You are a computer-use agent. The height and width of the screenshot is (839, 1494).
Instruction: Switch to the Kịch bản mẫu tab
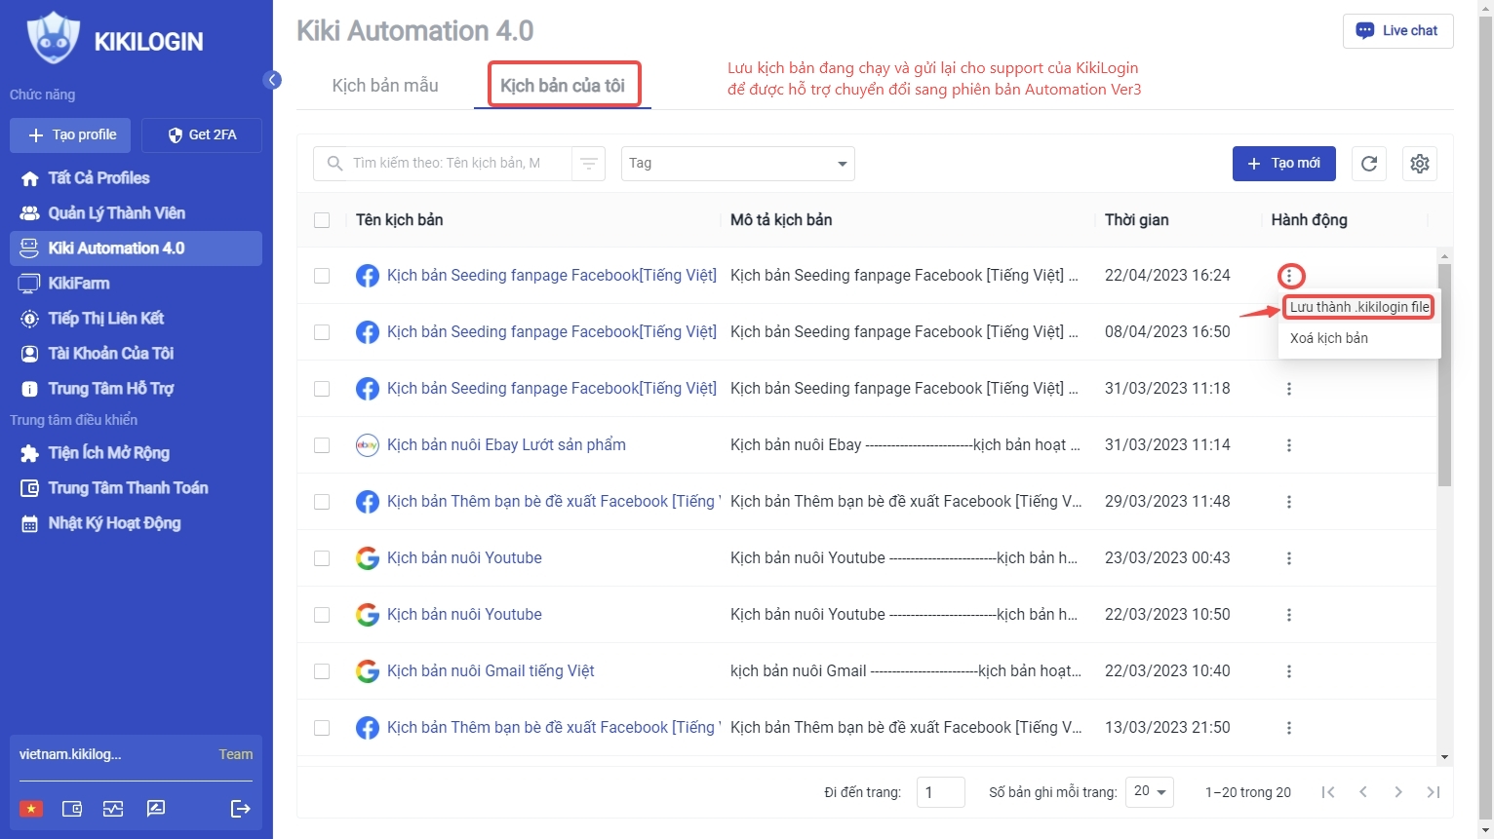pos(385,86)
